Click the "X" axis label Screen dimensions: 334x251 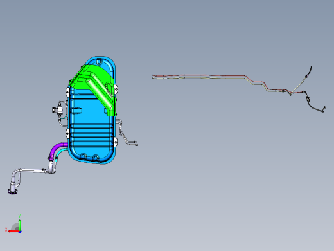(x=6, y=230)
